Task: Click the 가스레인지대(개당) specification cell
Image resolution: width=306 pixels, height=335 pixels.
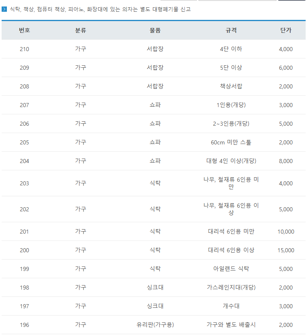Action: click(231, 288)
